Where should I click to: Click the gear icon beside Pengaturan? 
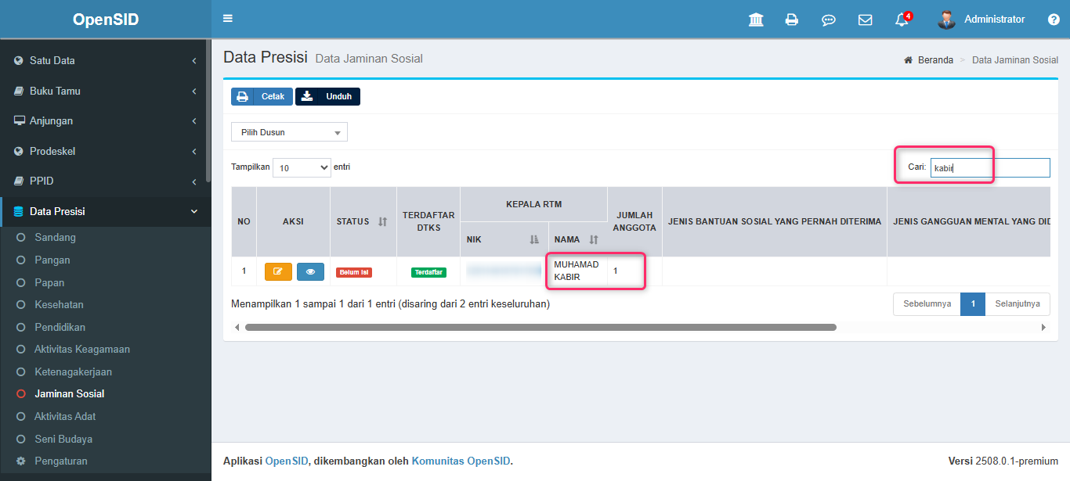[20, 461]
